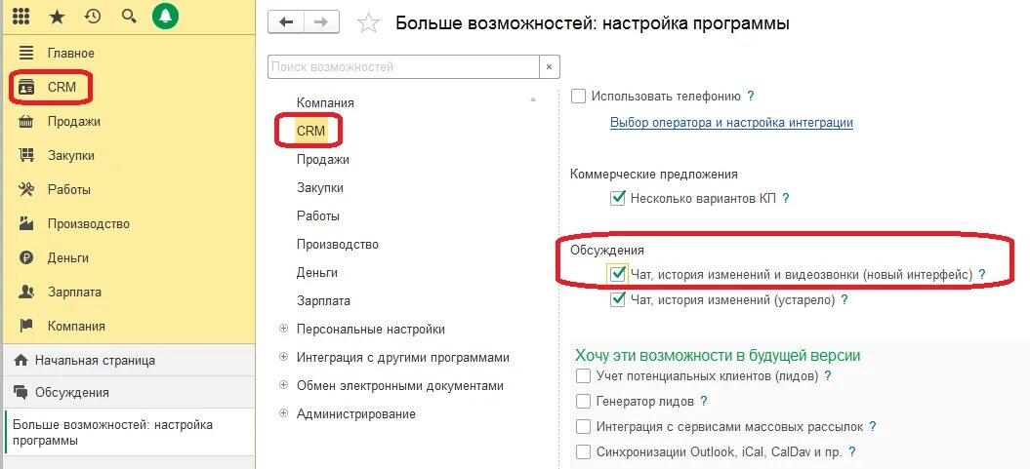Viewport: 1030px width, 469px height.
Task: Select Работы in settings list
Action: click(318, 215)
